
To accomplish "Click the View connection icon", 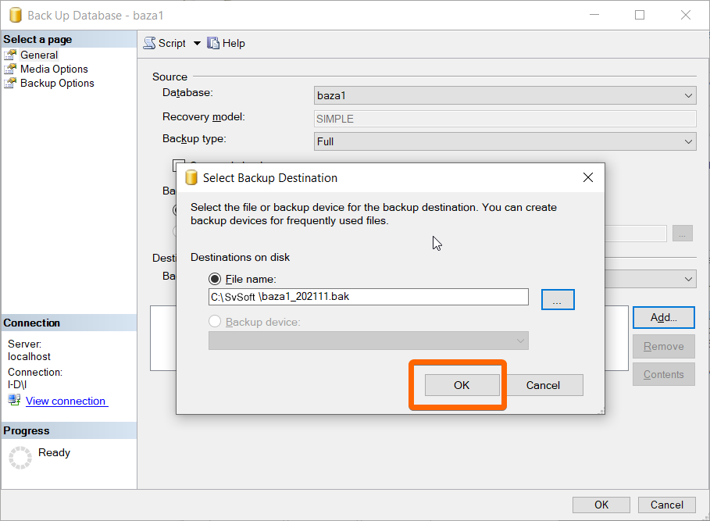I will coord(14,400).
